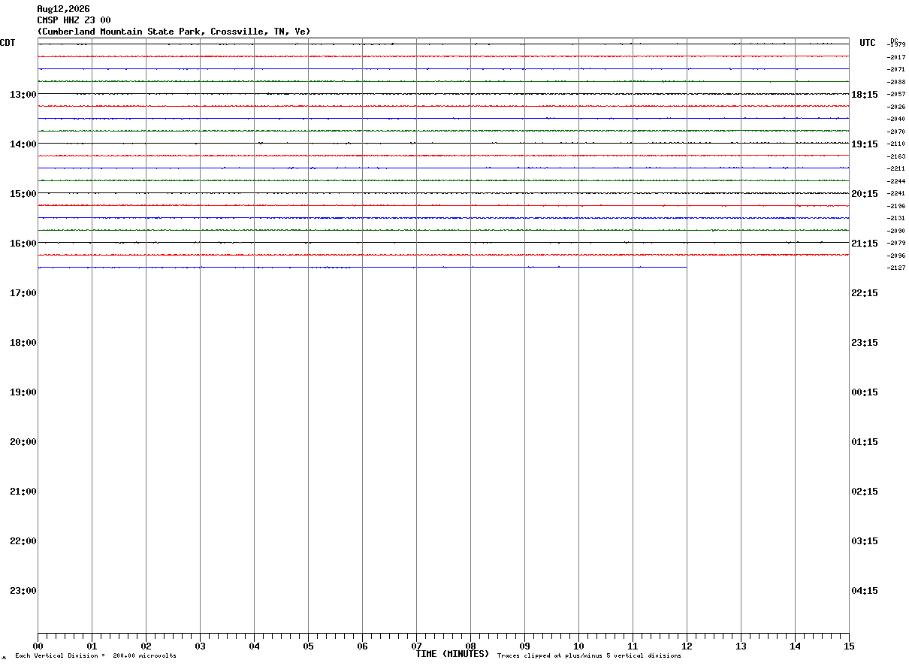Screen dimensions: 909x666
Task: Click the Aug12,2026 date header
Action: click(x=63, y=9)
